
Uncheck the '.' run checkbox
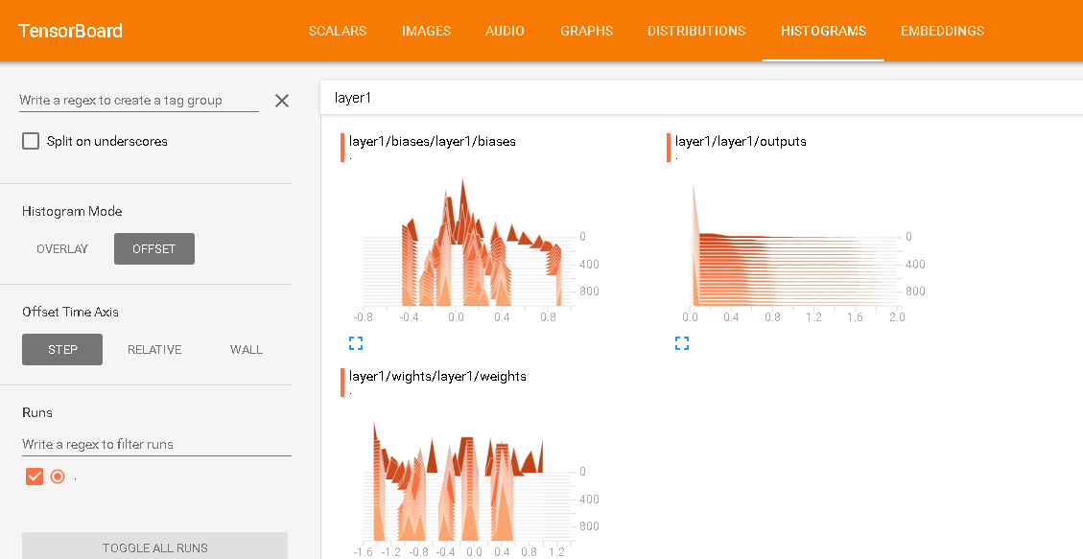click(x=35, y=477)
